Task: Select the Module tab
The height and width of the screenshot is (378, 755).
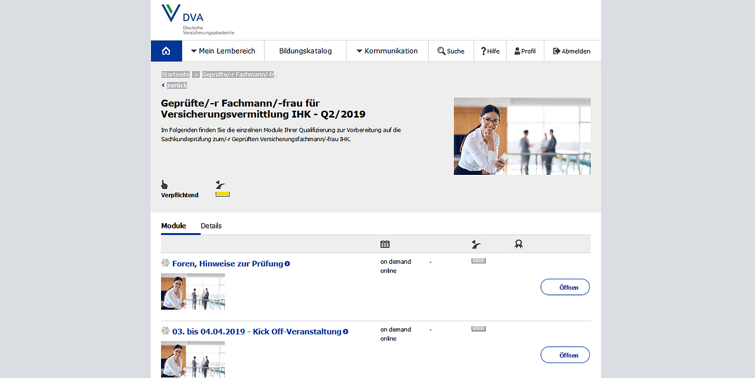Action: pos(173,226)
